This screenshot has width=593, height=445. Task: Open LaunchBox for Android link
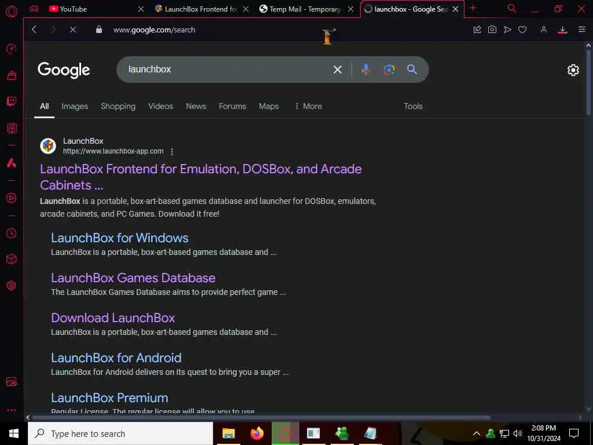(116, 358)
